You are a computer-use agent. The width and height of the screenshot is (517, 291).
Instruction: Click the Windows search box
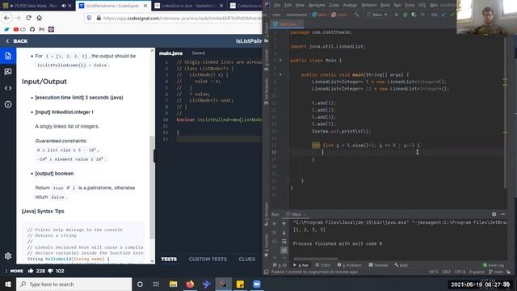tap(74, 284)
